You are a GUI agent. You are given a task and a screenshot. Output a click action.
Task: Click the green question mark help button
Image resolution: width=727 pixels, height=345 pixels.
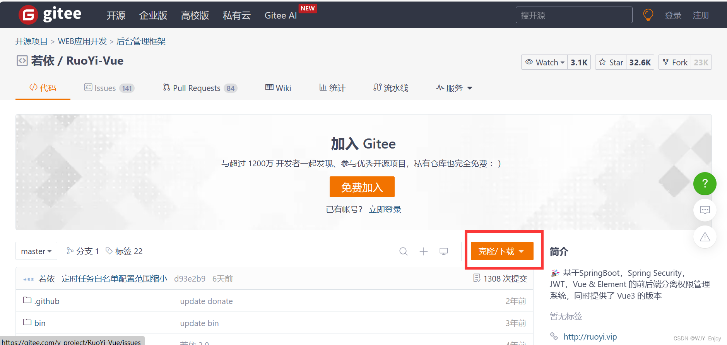pyautogui.click(x=705, y=183)
